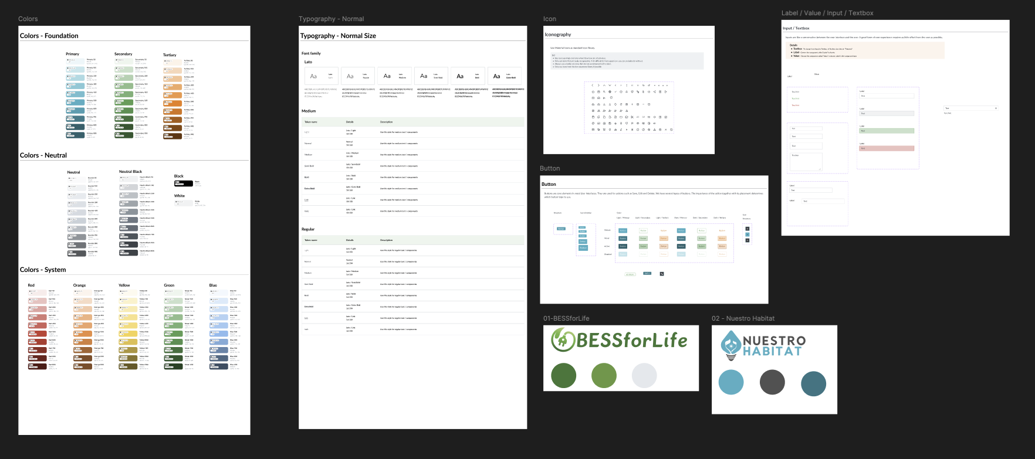Click the largest button in Size Variation

[583, 248]
